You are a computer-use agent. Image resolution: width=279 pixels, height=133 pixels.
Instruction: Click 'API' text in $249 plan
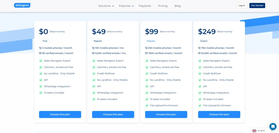(205, 86)
